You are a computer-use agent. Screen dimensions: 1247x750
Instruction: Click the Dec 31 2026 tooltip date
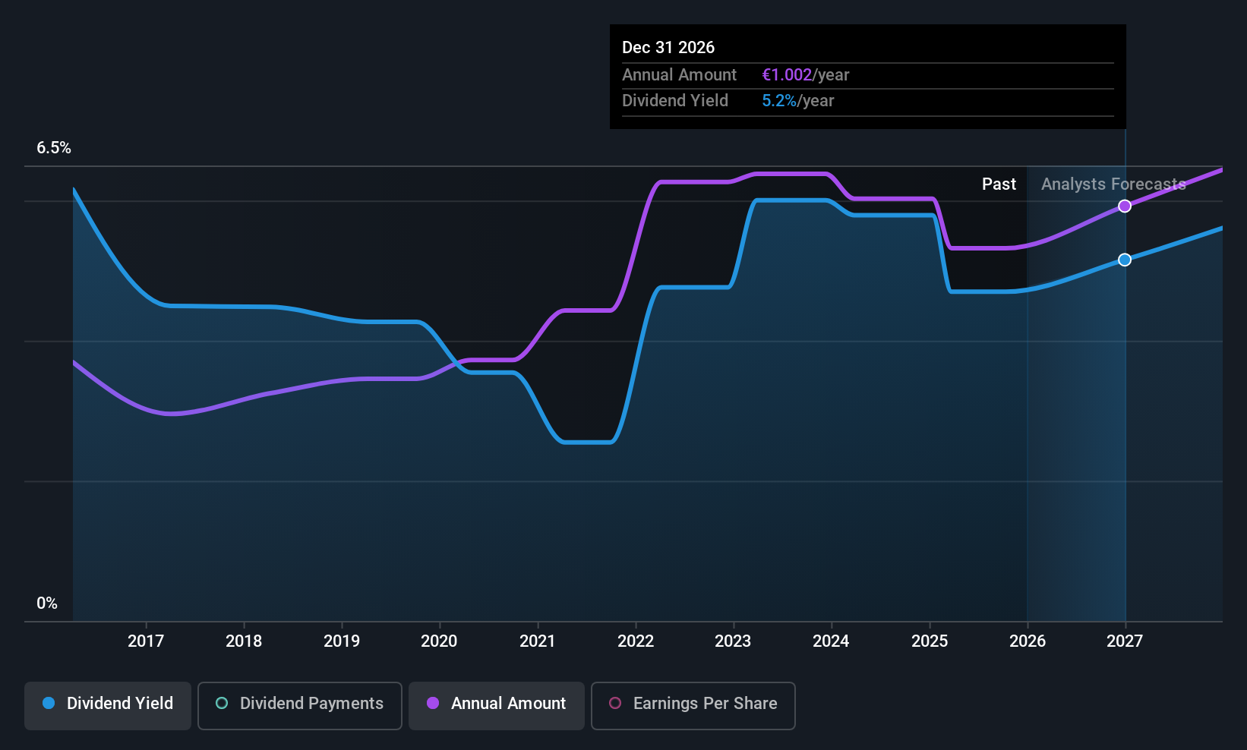point(668,48)
